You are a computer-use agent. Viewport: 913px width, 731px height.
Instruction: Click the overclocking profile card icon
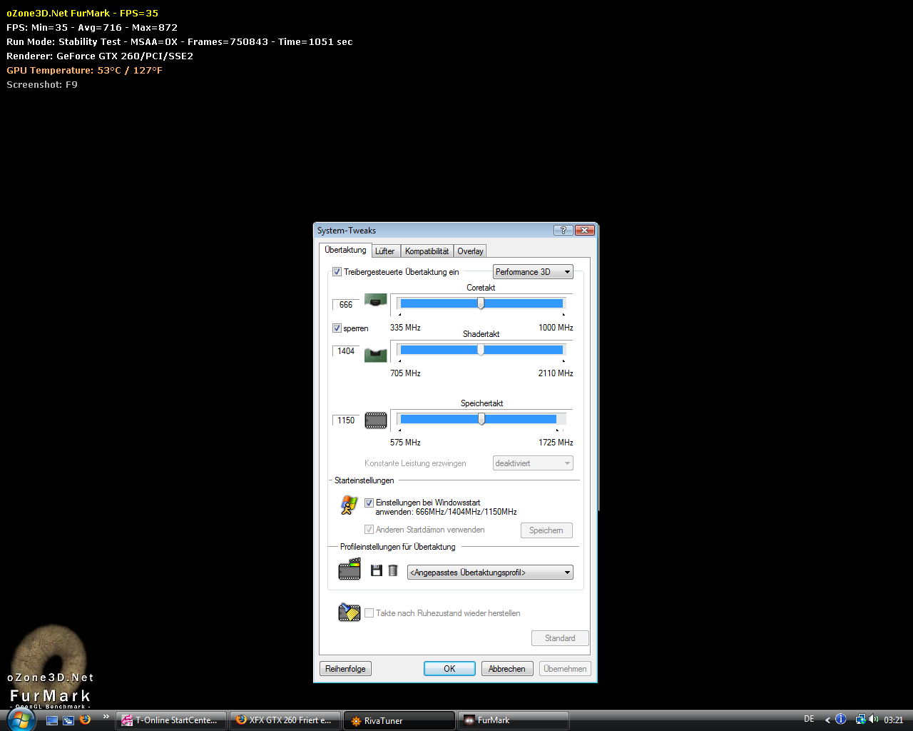[x=350, y=569]
